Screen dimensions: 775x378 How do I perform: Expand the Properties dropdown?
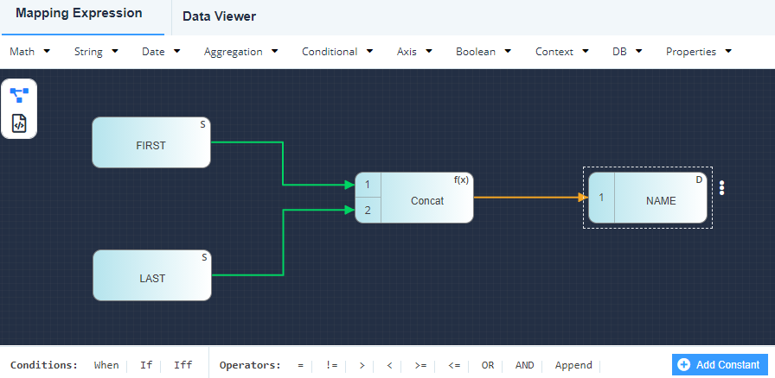pos(698,52)
